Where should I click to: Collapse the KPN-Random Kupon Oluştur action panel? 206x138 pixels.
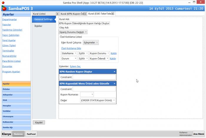click(114, 72)
